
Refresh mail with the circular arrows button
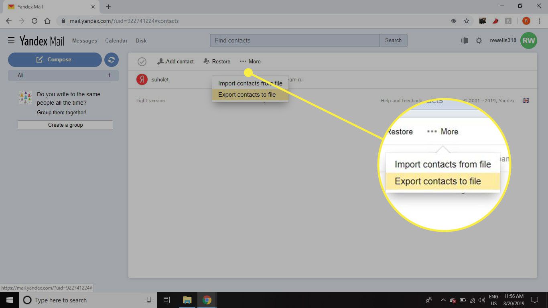point(112,60)
